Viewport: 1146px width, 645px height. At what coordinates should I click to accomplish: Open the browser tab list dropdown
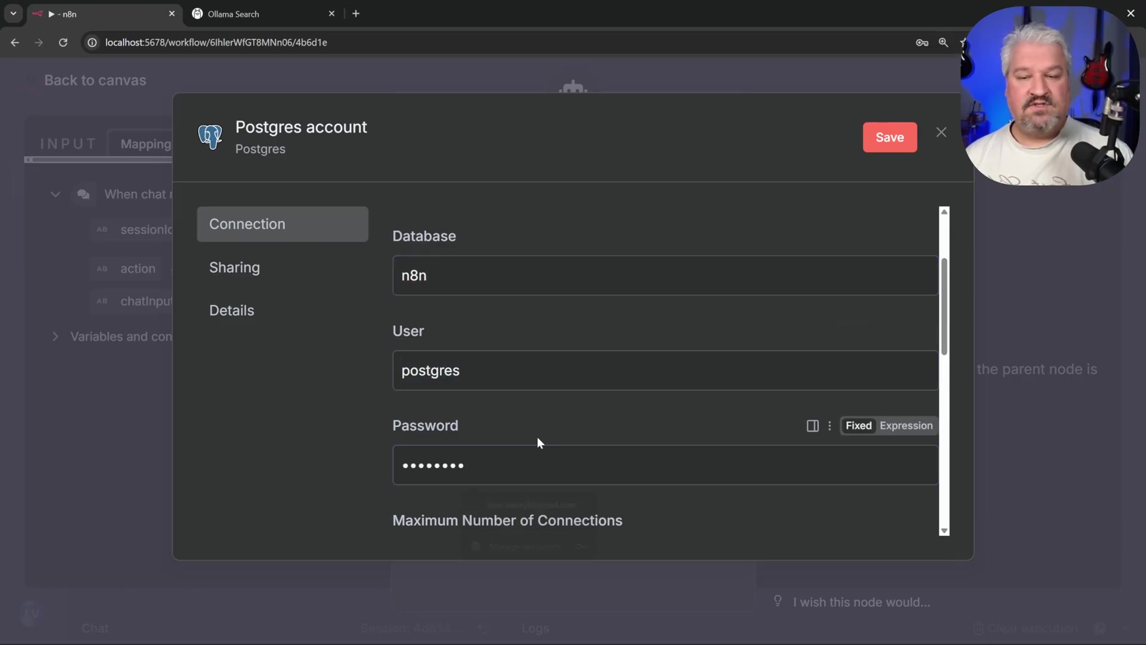pos(13,13)
